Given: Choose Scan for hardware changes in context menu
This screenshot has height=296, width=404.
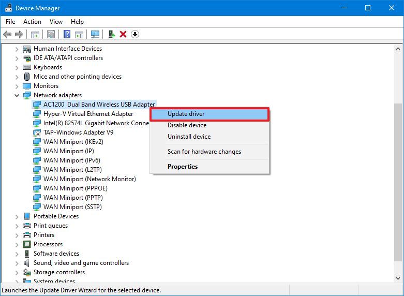Looking at the screenshot, I should (x=210, y=152).
